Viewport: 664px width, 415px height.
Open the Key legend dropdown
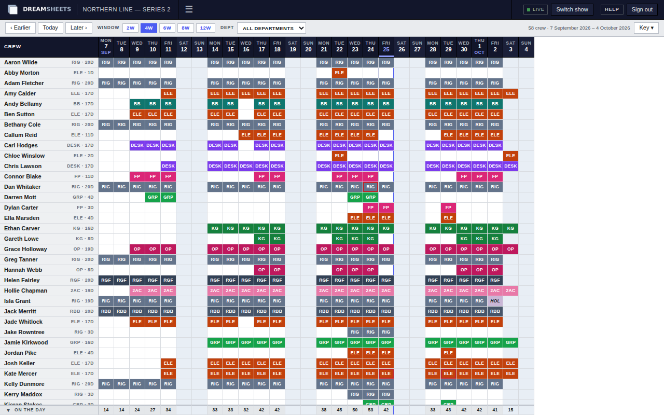(646, 28)
